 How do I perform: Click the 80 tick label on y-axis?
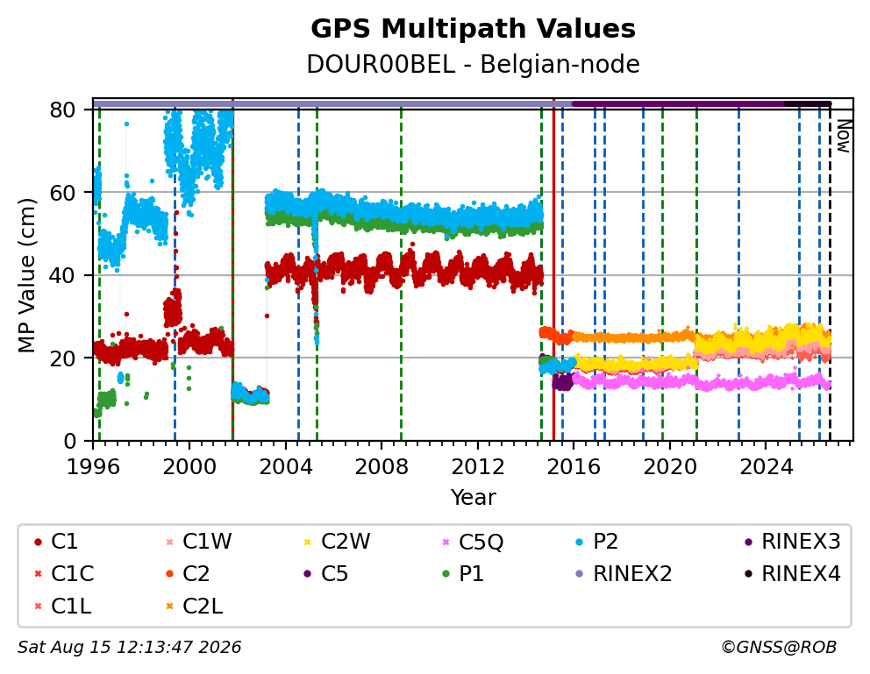[62, 110]
